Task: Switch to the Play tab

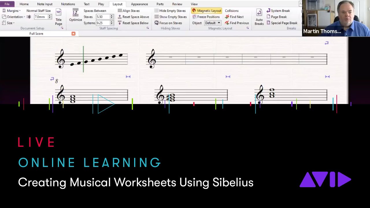Action: (101, 4)
